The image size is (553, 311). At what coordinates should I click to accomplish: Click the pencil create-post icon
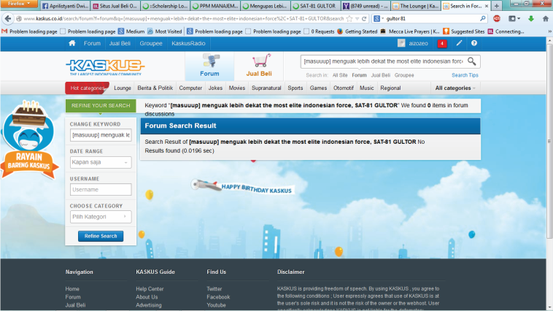pyautogui.click(x=459, y=43)
